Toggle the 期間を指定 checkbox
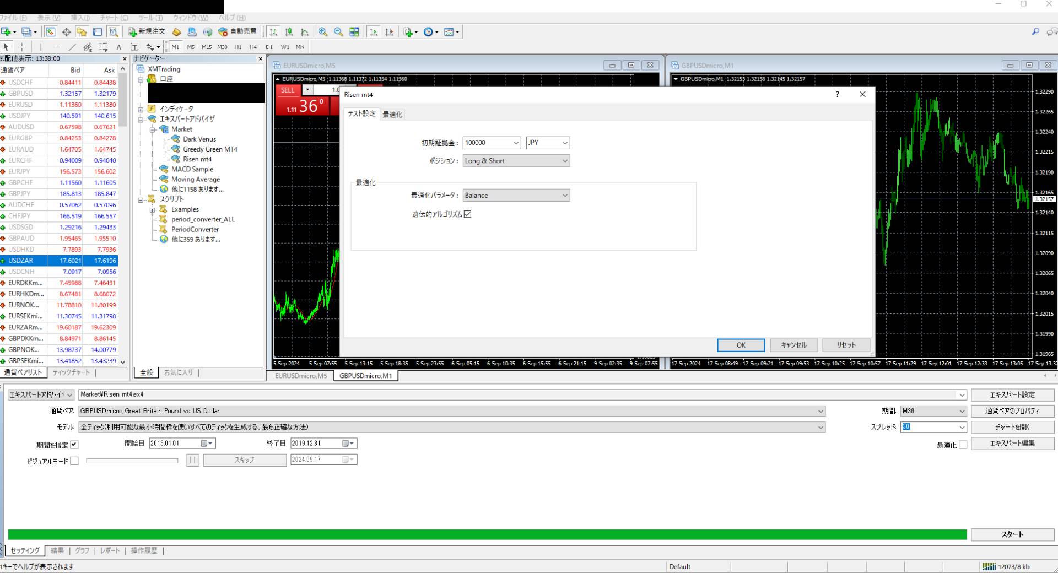Viewport: 1058px width, 573px height. (x=74, y=445)
